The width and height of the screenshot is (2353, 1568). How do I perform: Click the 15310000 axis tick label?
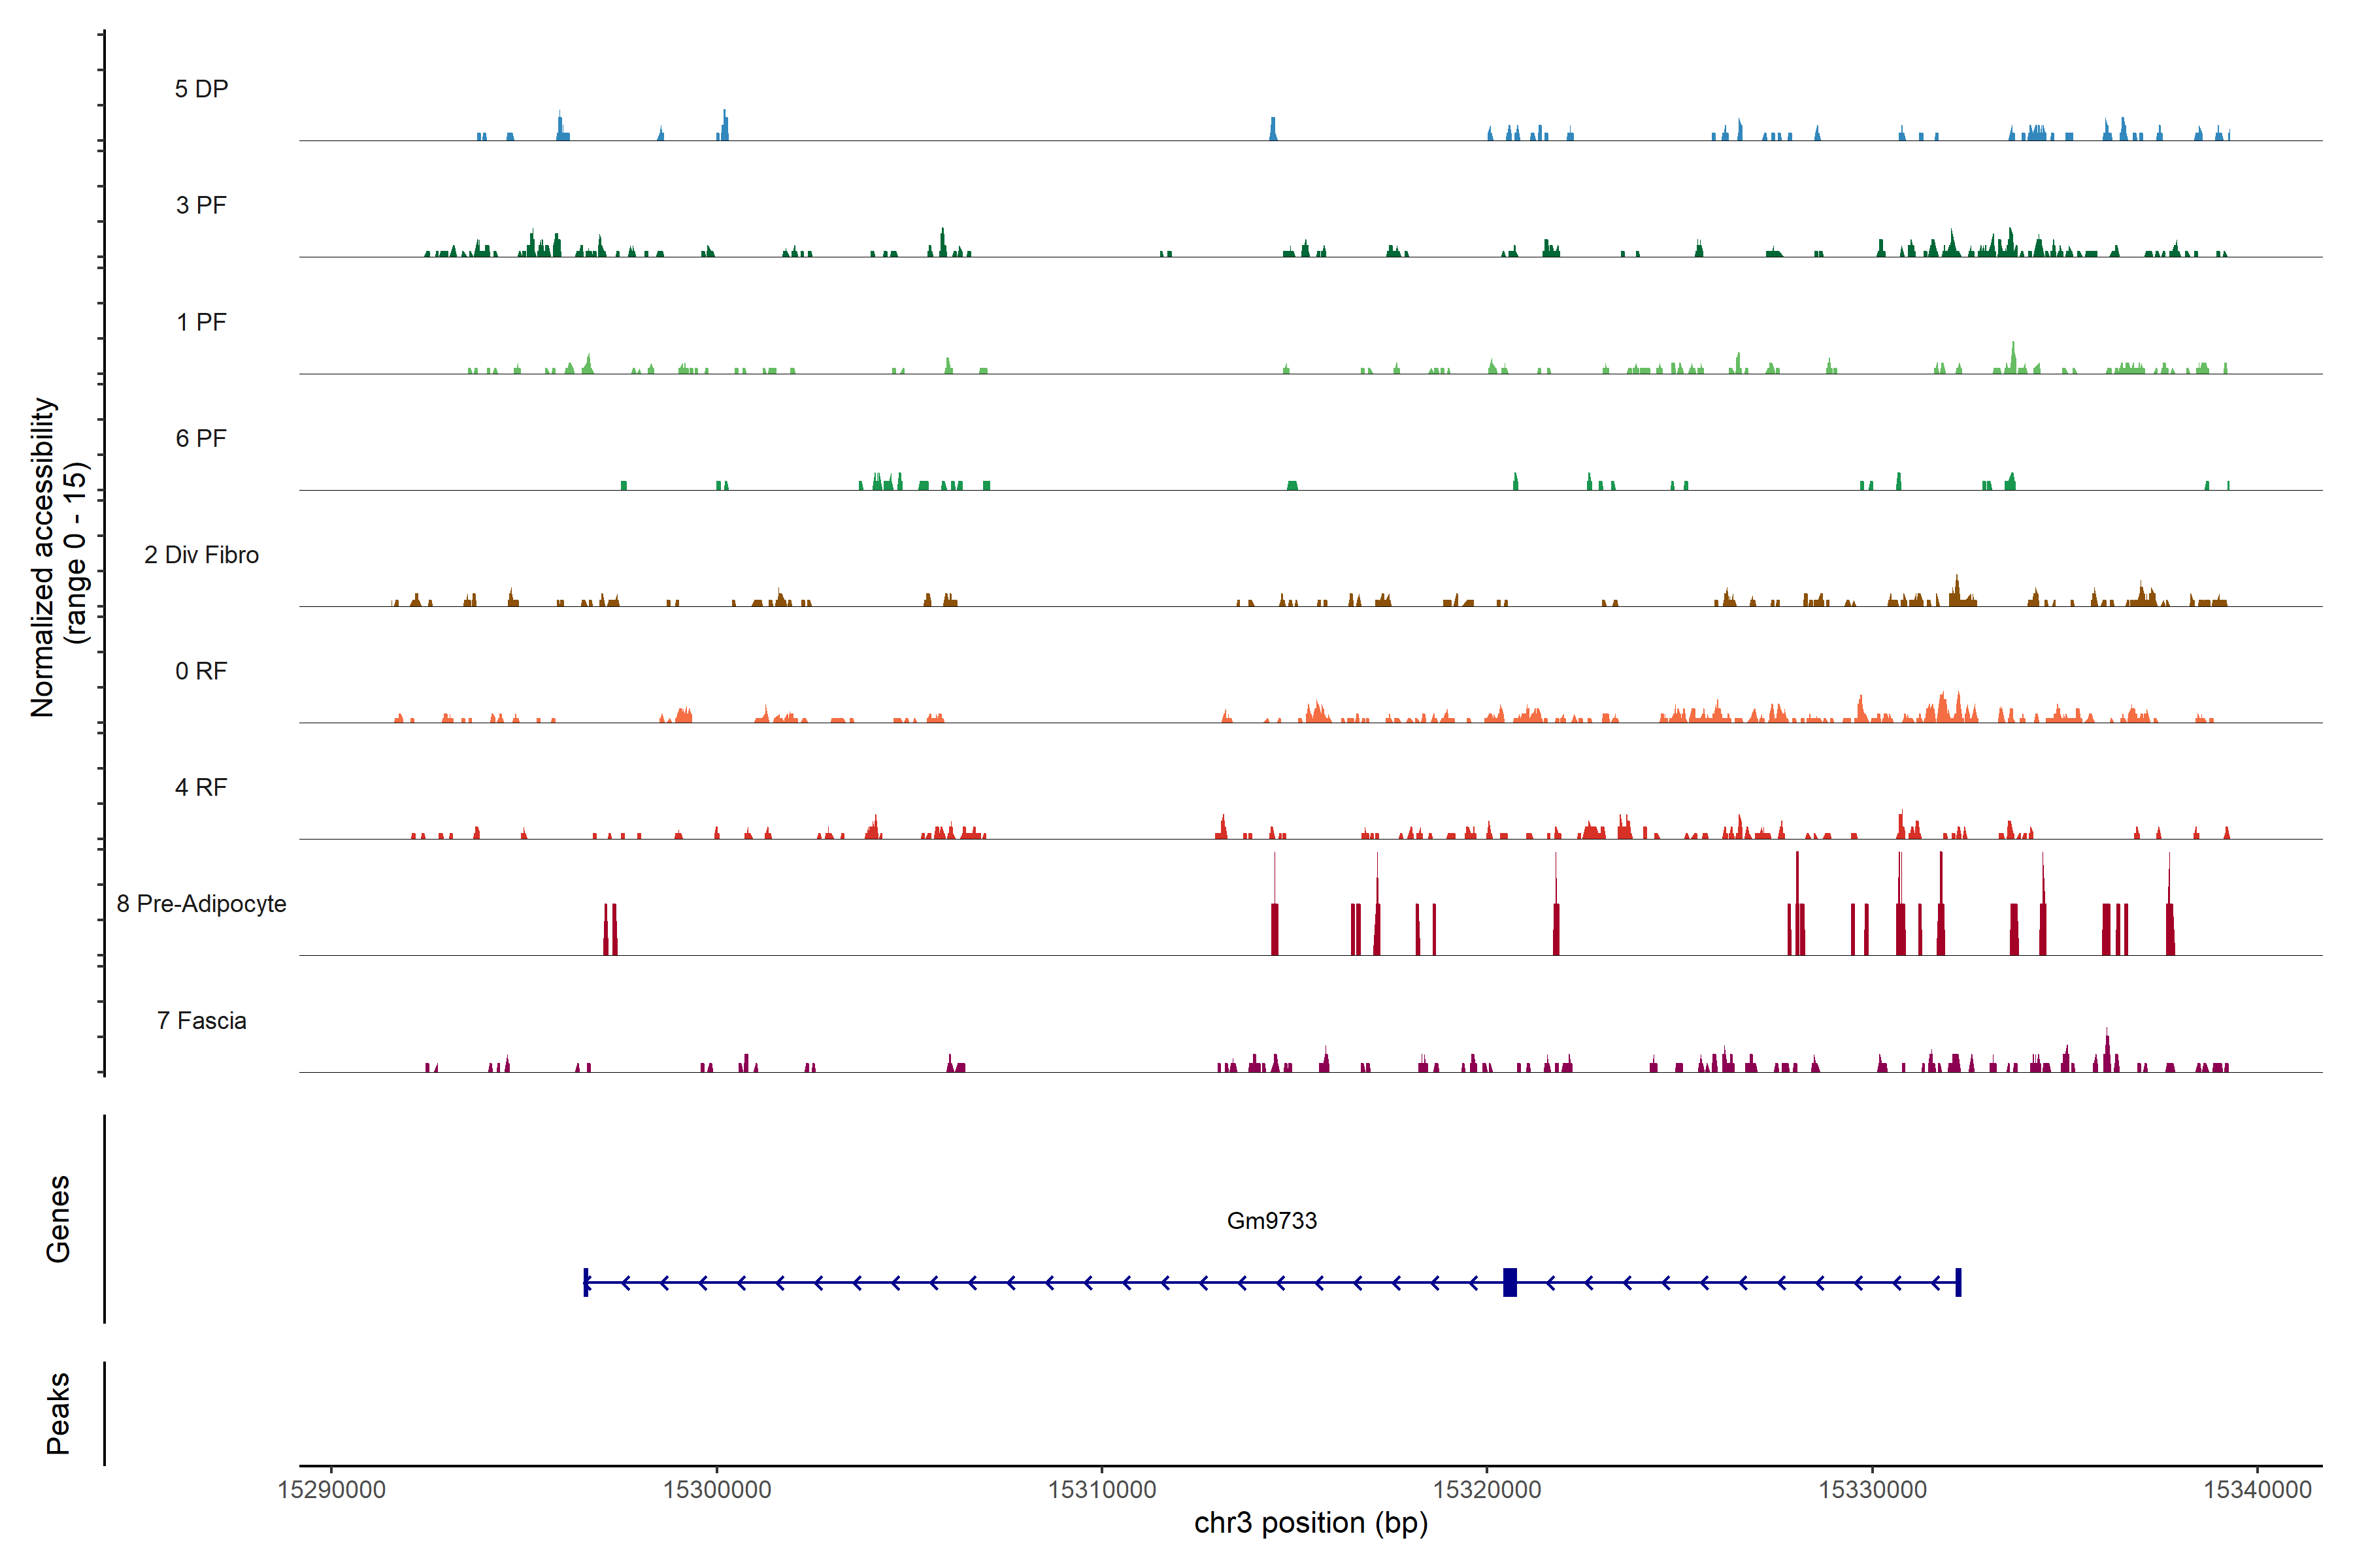point(1101,1489)
